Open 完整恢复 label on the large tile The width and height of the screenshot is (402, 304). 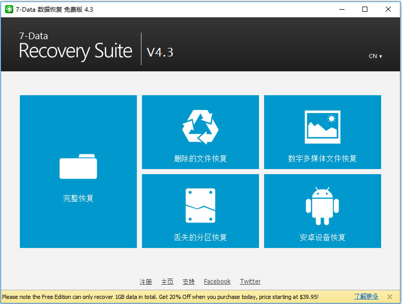[78, 198]
